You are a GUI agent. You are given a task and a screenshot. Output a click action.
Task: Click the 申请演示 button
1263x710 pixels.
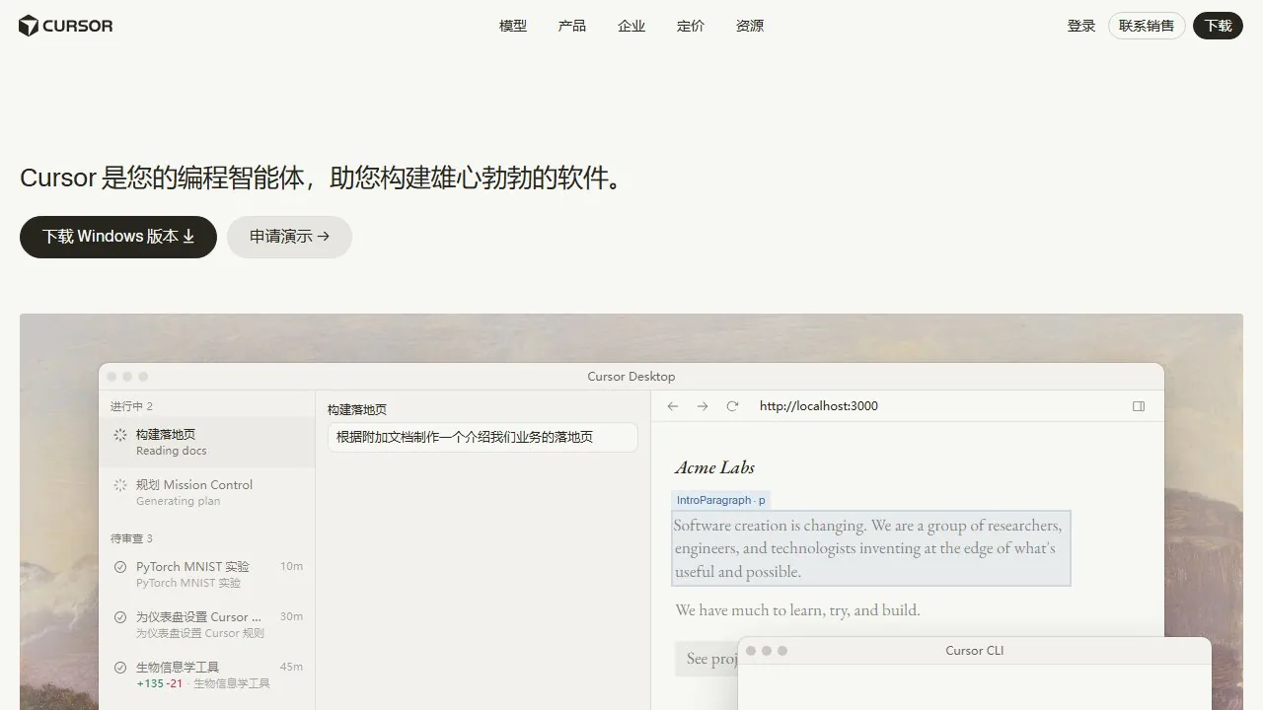289,237
